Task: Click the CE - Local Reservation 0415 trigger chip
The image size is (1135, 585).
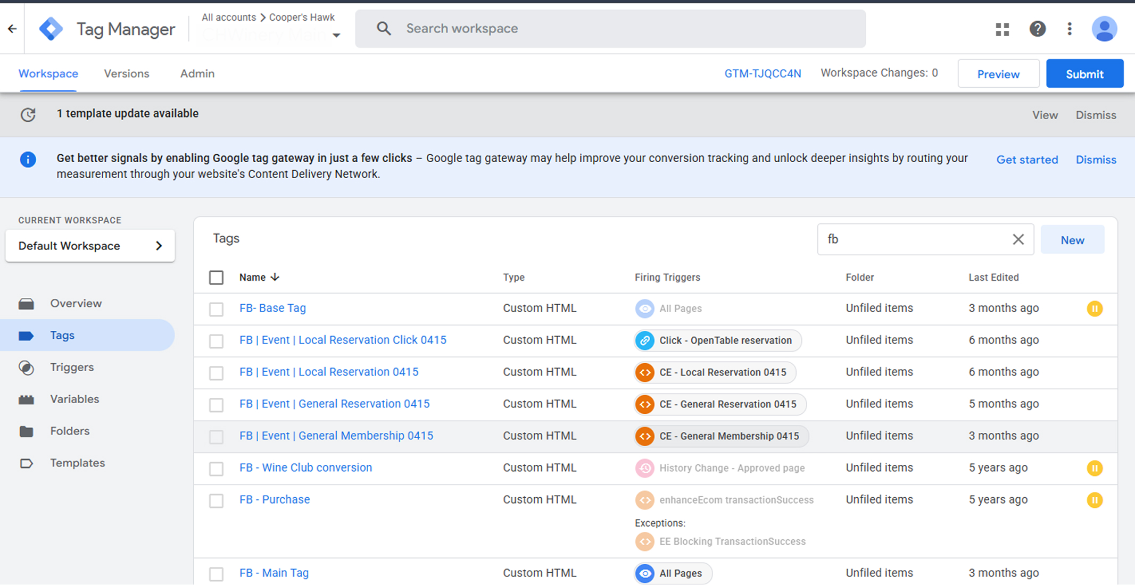Action: (715, 372)
